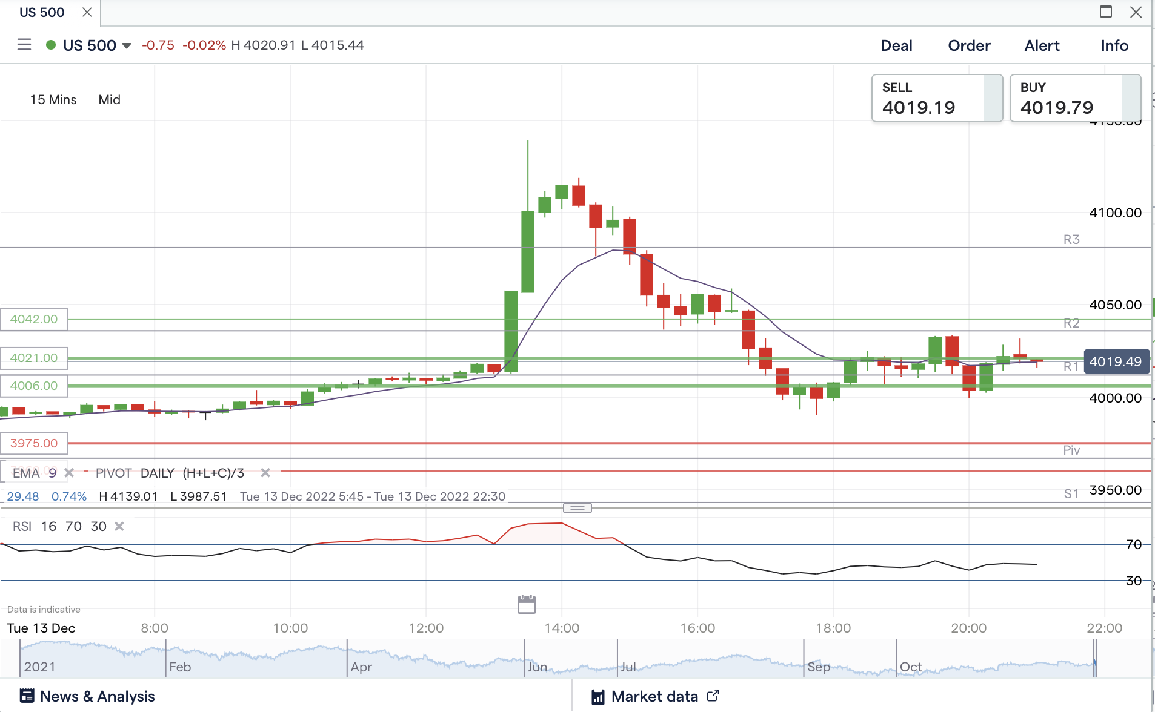Click the SELL 4019.19 button
The width and height of the screenshot is (1155, 712).
(x=937, y=98)
